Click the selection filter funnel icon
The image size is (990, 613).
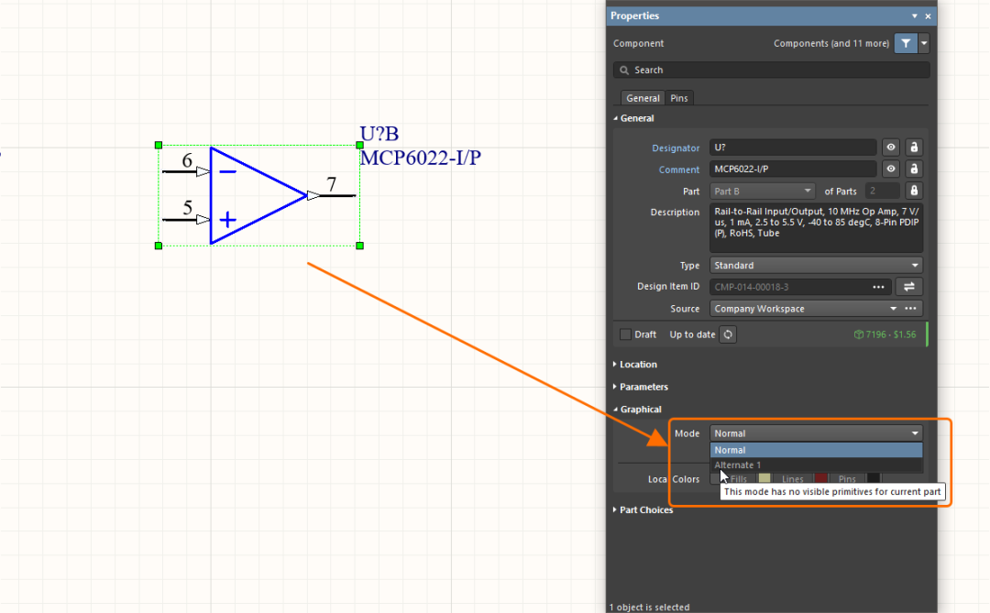(x=905, y=43)
